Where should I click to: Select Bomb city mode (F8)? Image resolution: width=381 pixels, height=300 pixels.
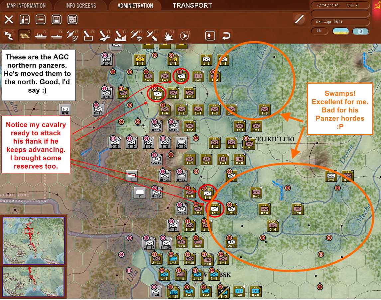(120, 36)
